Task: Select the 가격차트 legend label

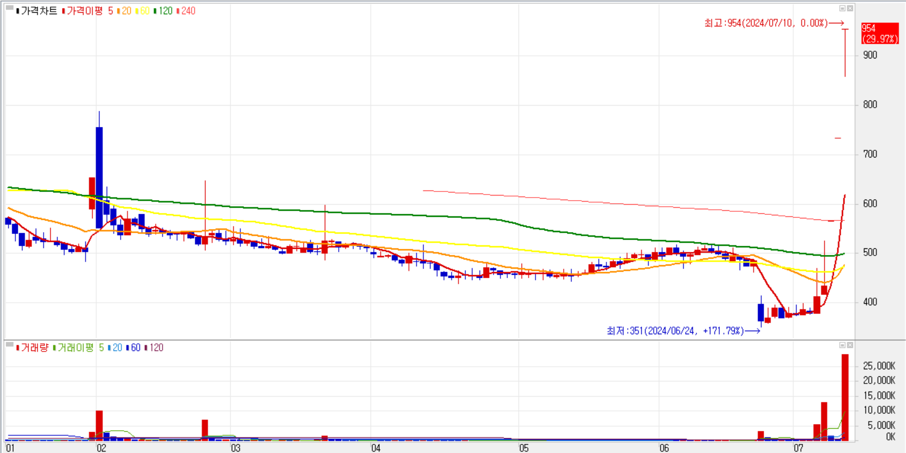Action: tap(37, 11)
